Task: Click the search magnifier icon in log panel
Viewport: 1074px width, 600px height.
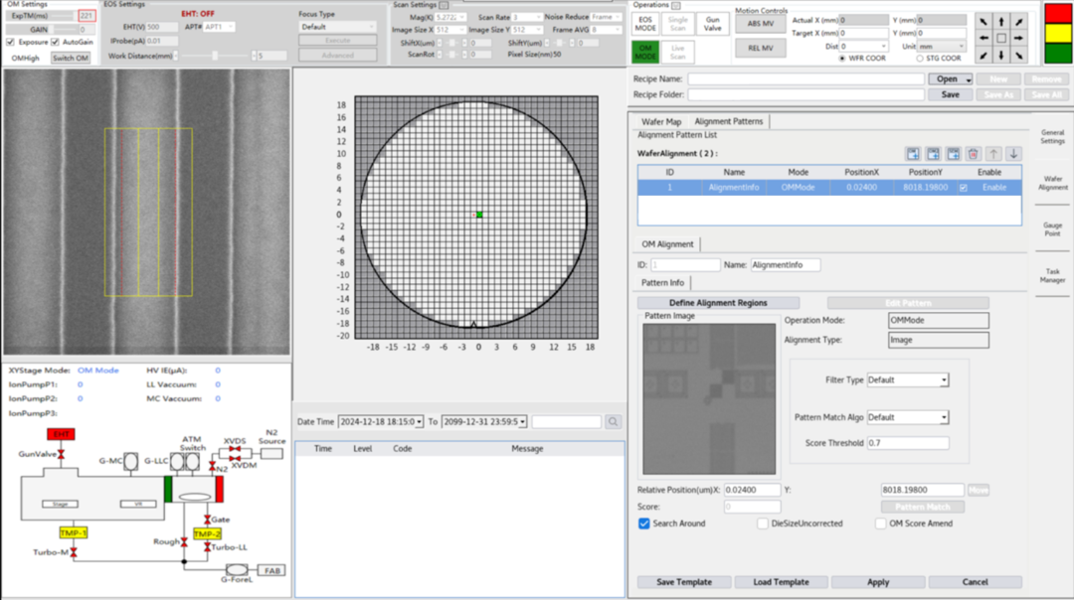Action: (614, 422)
